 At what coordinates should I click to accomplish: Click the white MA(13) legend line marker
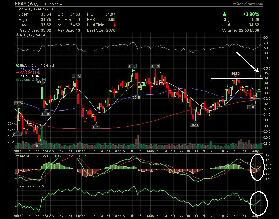(x=17, y=76)
